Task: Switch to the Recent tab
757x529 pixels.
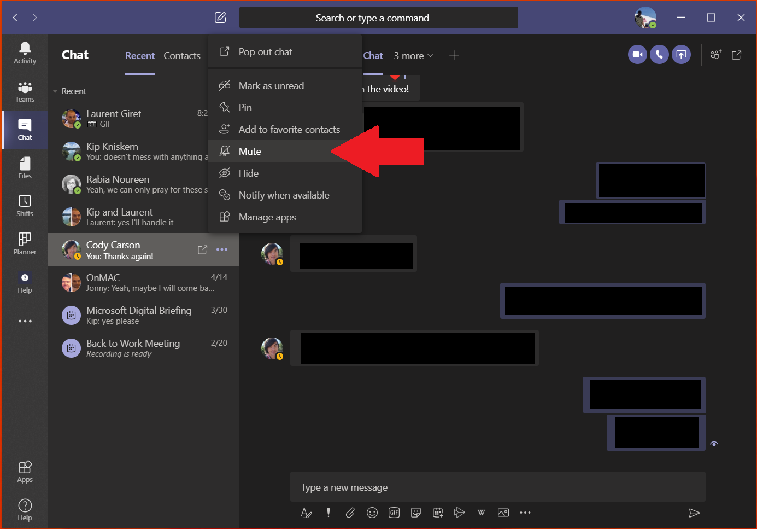Action: pyautogui.click(x=140, y=56)
